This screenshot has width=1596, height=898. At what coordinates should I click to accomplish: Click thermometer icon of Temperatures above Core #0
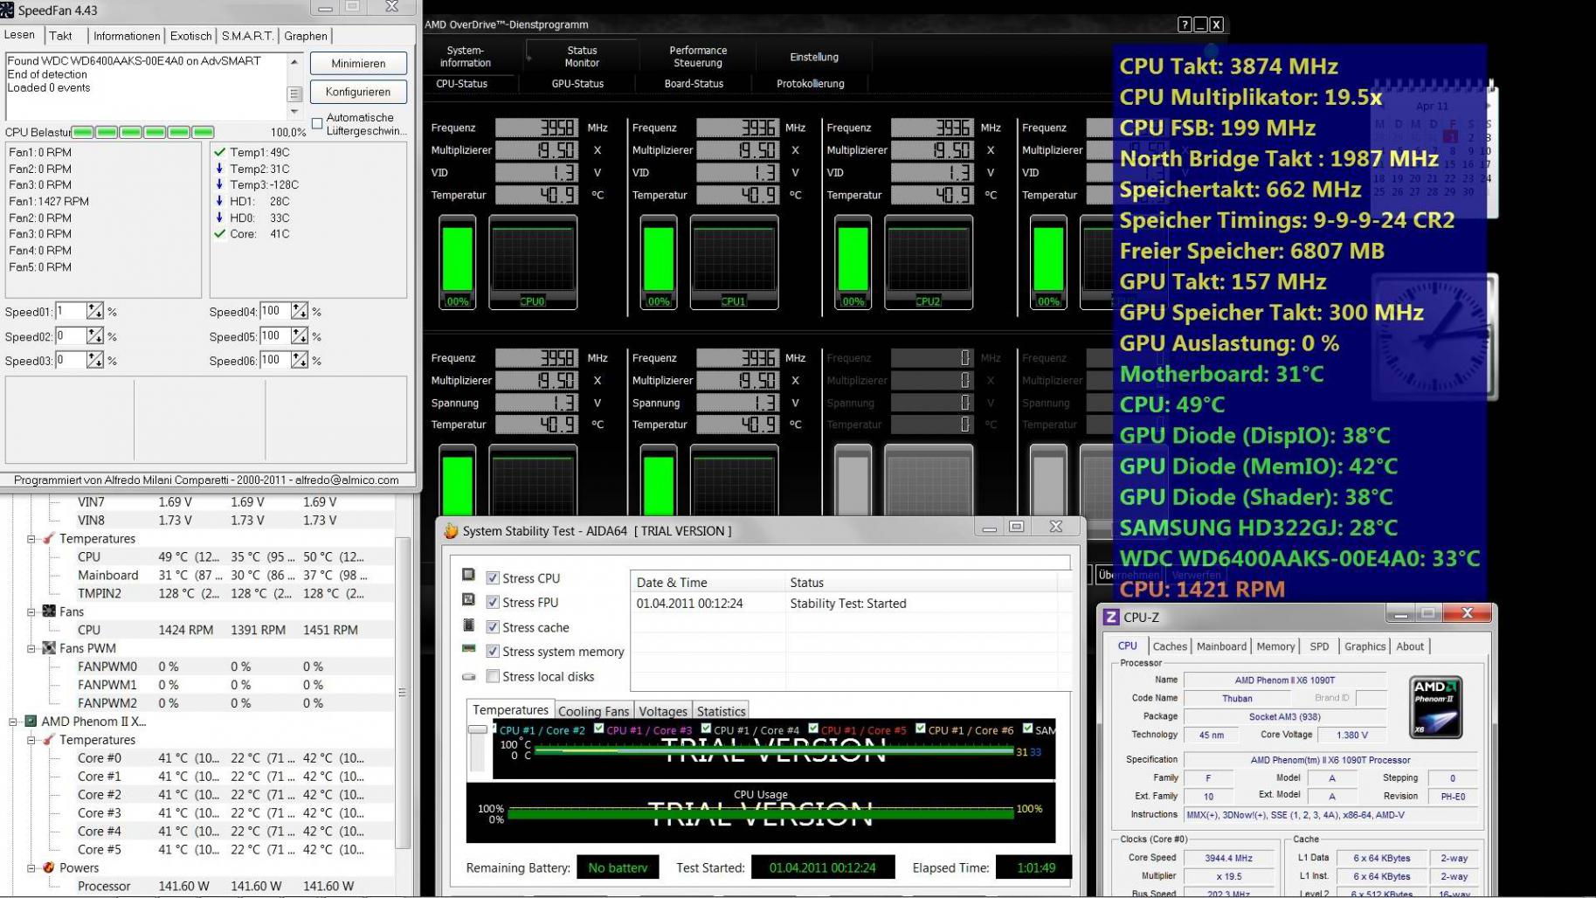(49, 740)
